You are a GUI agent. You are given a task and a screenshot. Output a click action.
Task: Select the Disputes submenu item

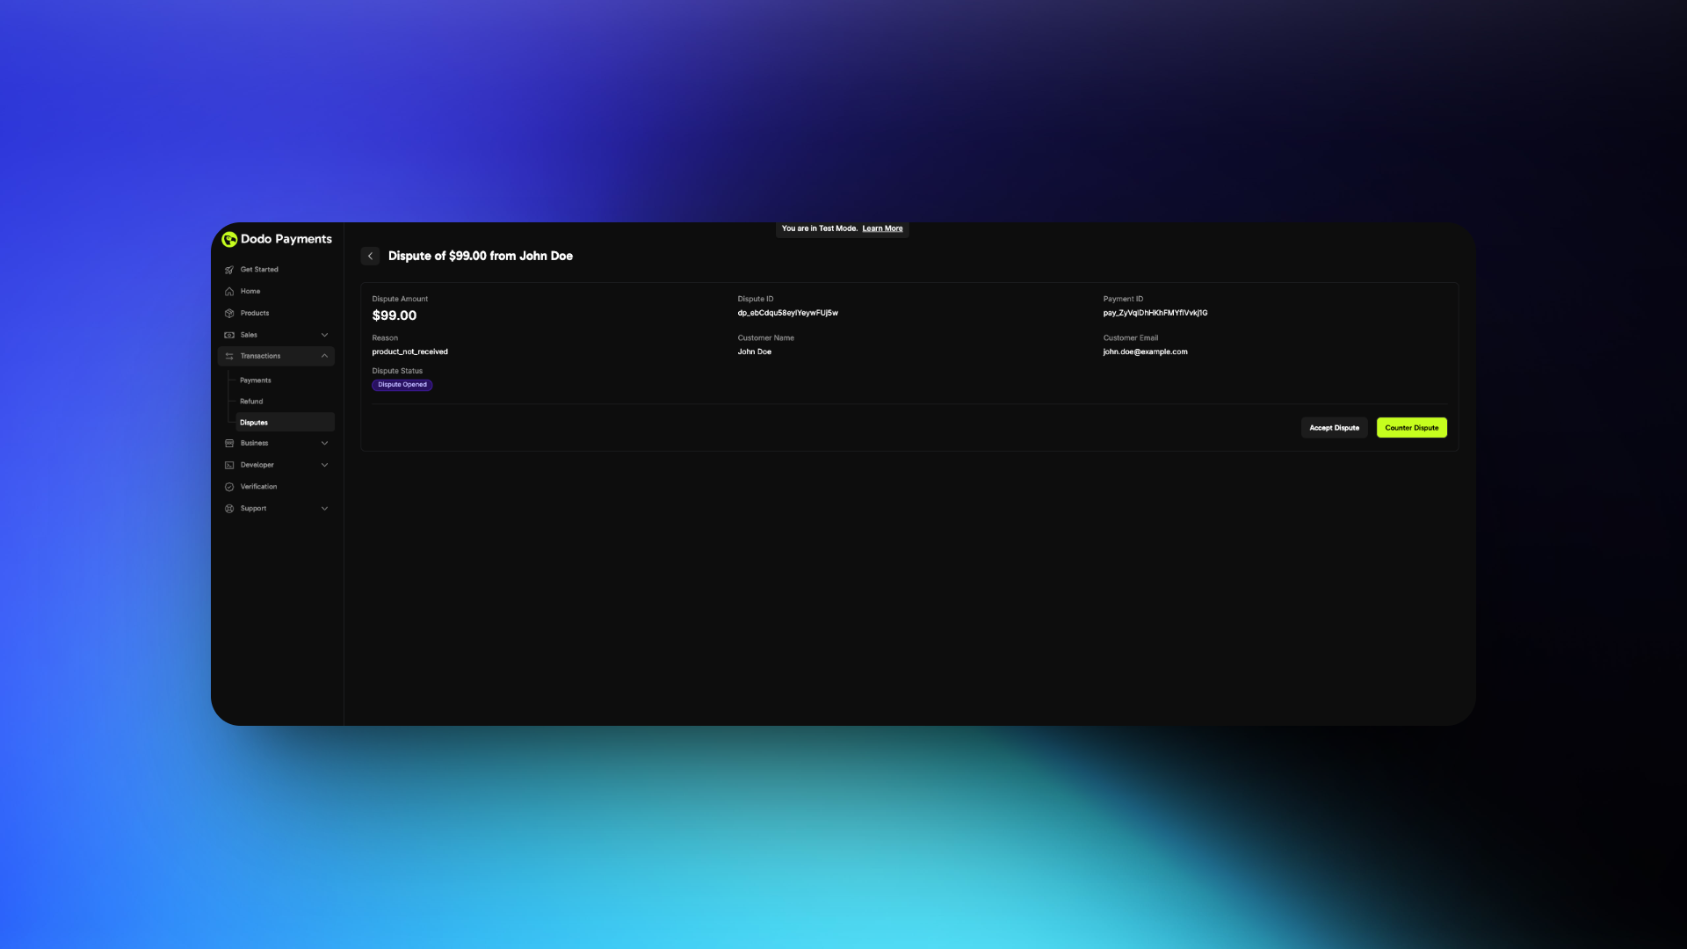[x=254, y=423]
